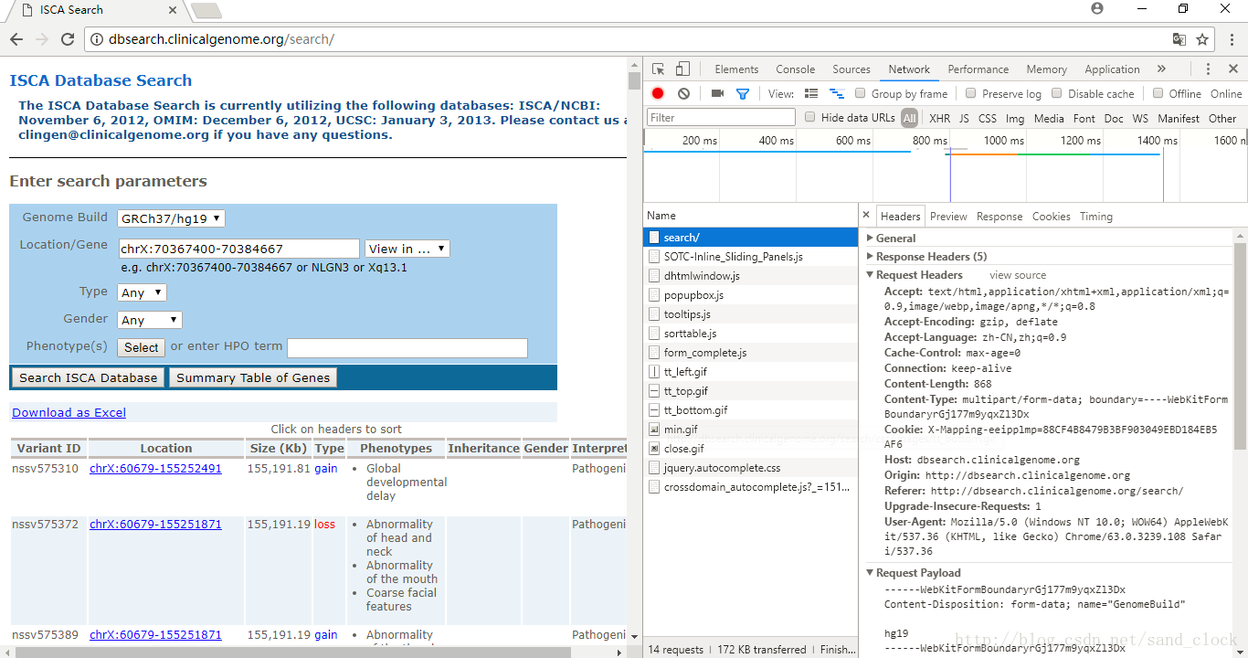This screenshot has height=658, width=1248.
Task: Click the translate page icon in address bar
Action: 1179,39
